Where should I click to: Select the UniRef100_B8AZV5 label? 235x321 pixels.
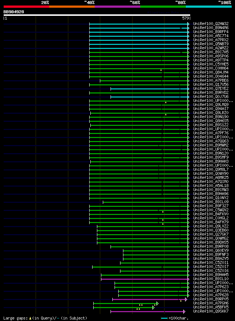[211, 258]
